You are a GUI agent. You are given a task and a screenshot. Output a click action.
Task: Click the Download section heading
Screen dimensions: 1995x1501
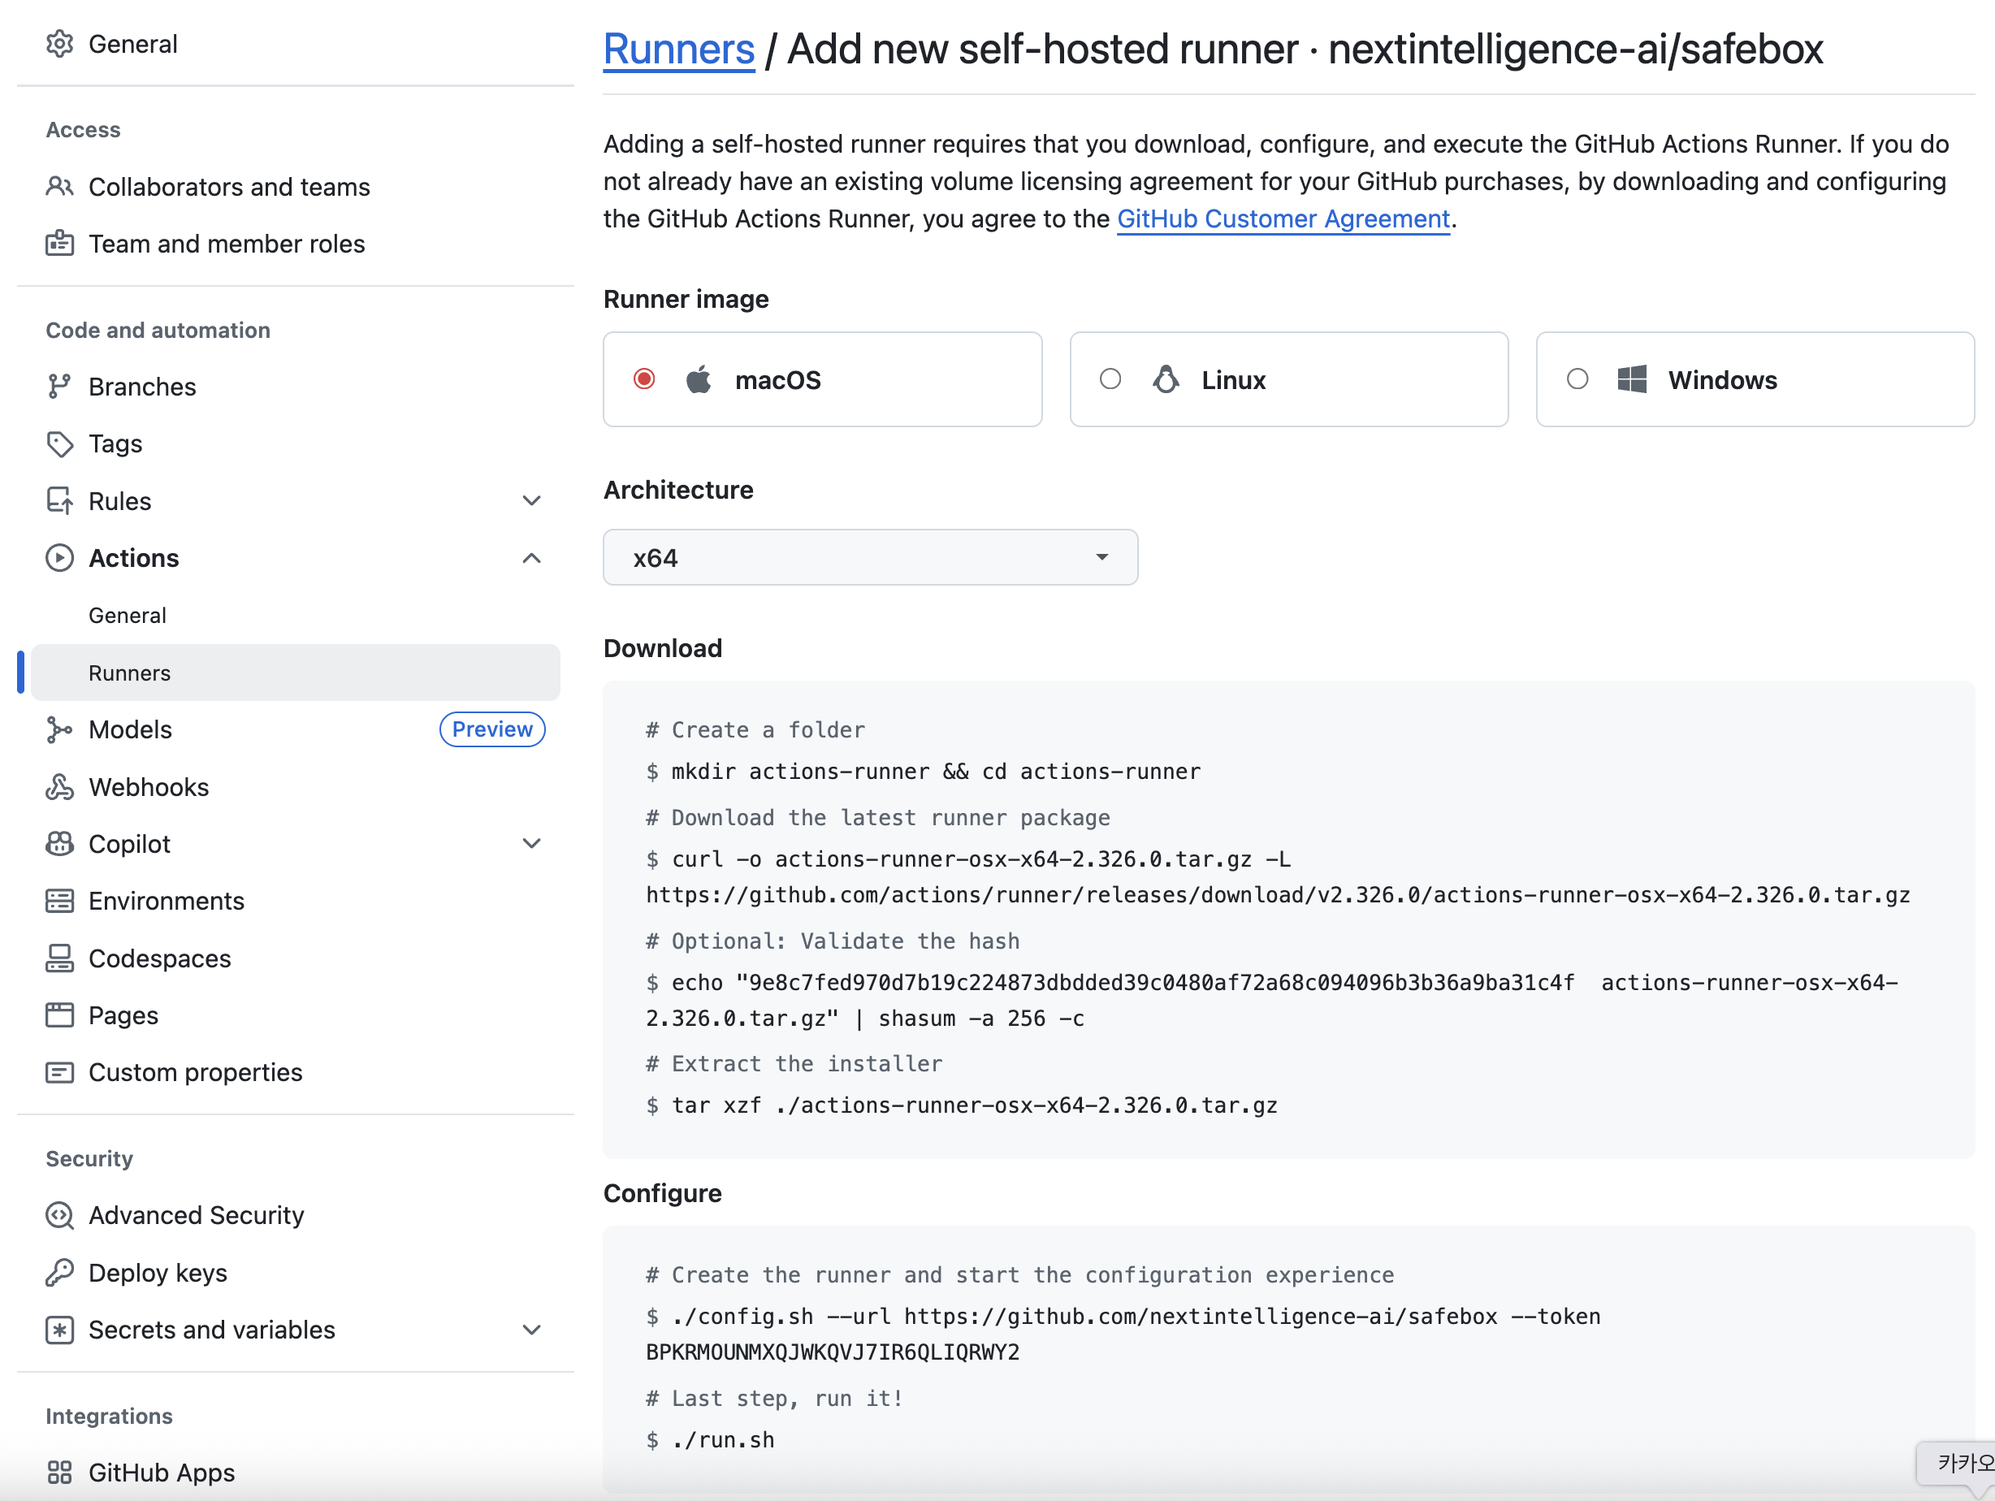coord(663,647)
